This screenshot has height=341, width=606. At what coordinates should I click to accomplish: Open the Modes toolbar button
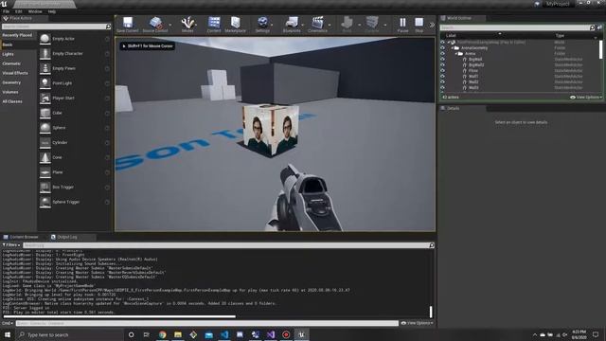187,25
